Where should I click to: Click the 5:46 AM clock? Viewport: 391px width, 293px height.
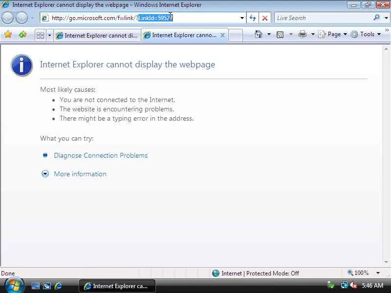point(372,285)
